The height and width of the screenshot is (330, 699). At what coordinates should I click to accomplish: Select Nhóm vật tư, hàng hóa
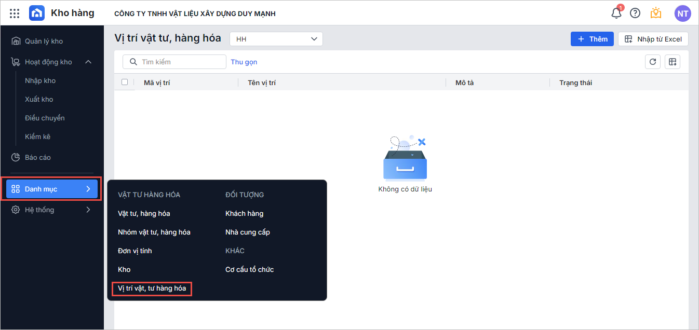[154, 232]
